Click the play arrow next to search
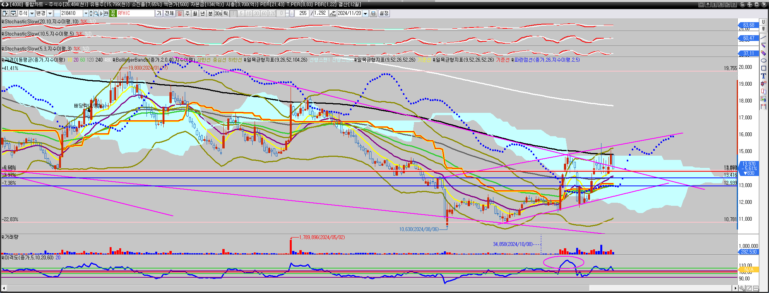769x293 pixels. (x=102, y=13)
